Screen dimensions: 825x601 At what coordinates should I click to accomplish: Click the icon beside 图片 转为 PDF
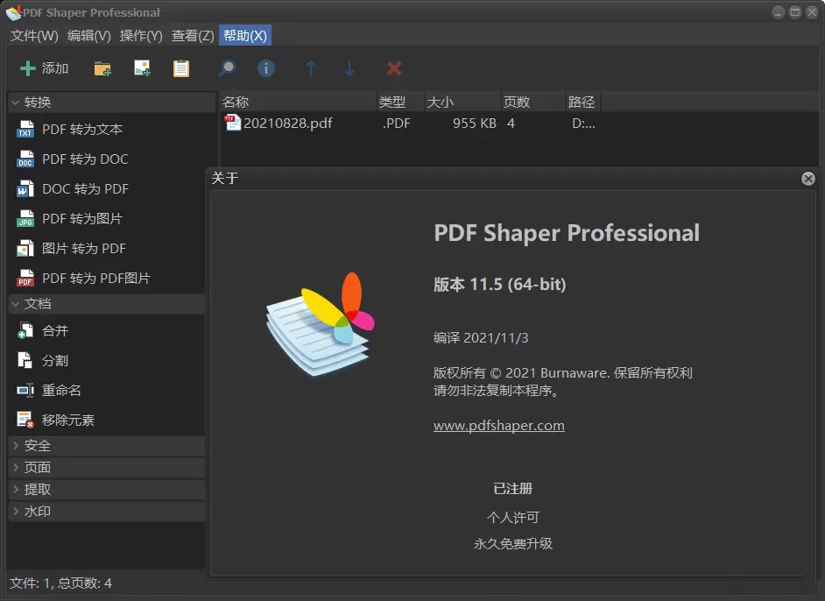point(25,248)
